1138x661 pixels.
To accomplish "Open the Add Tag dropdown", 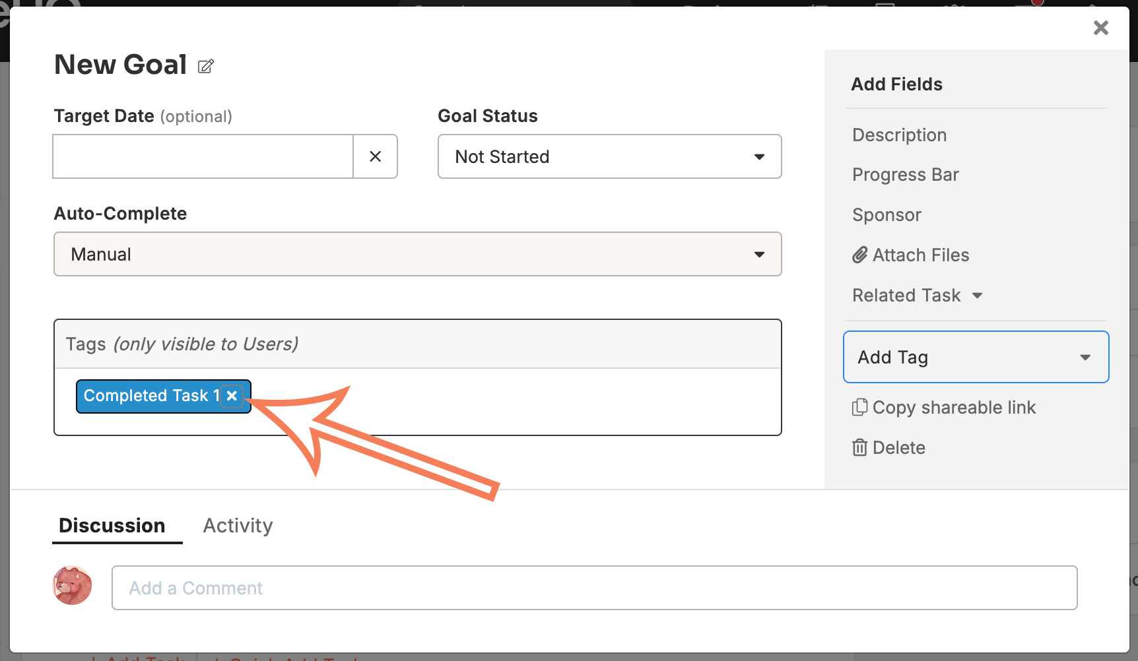I will pyautogui.click(x=976, y=357).
